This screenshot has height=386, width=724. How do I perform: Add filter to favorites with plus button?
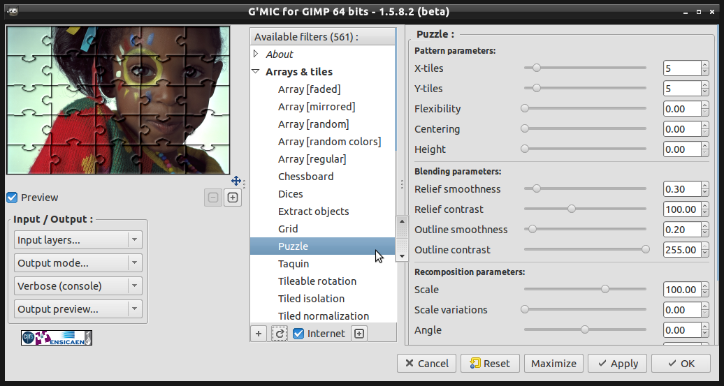click(259, 334)
